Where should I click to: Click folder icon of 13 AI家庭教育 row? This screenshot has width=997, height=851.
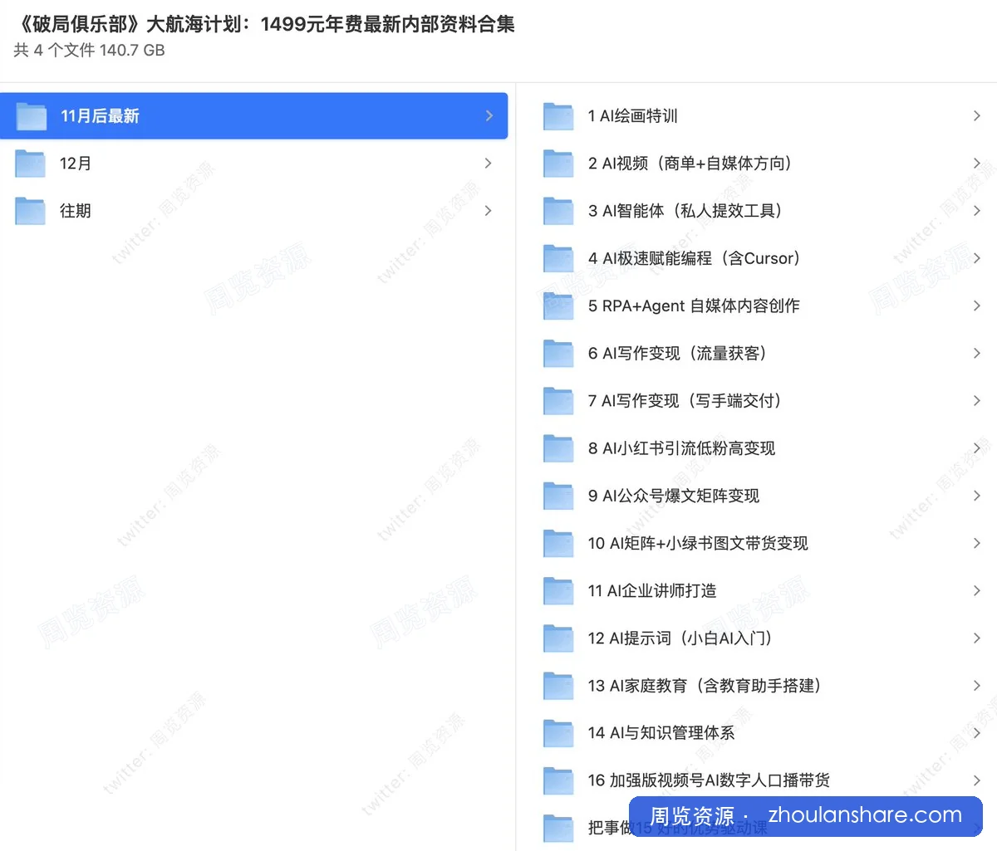coord(558,686)
